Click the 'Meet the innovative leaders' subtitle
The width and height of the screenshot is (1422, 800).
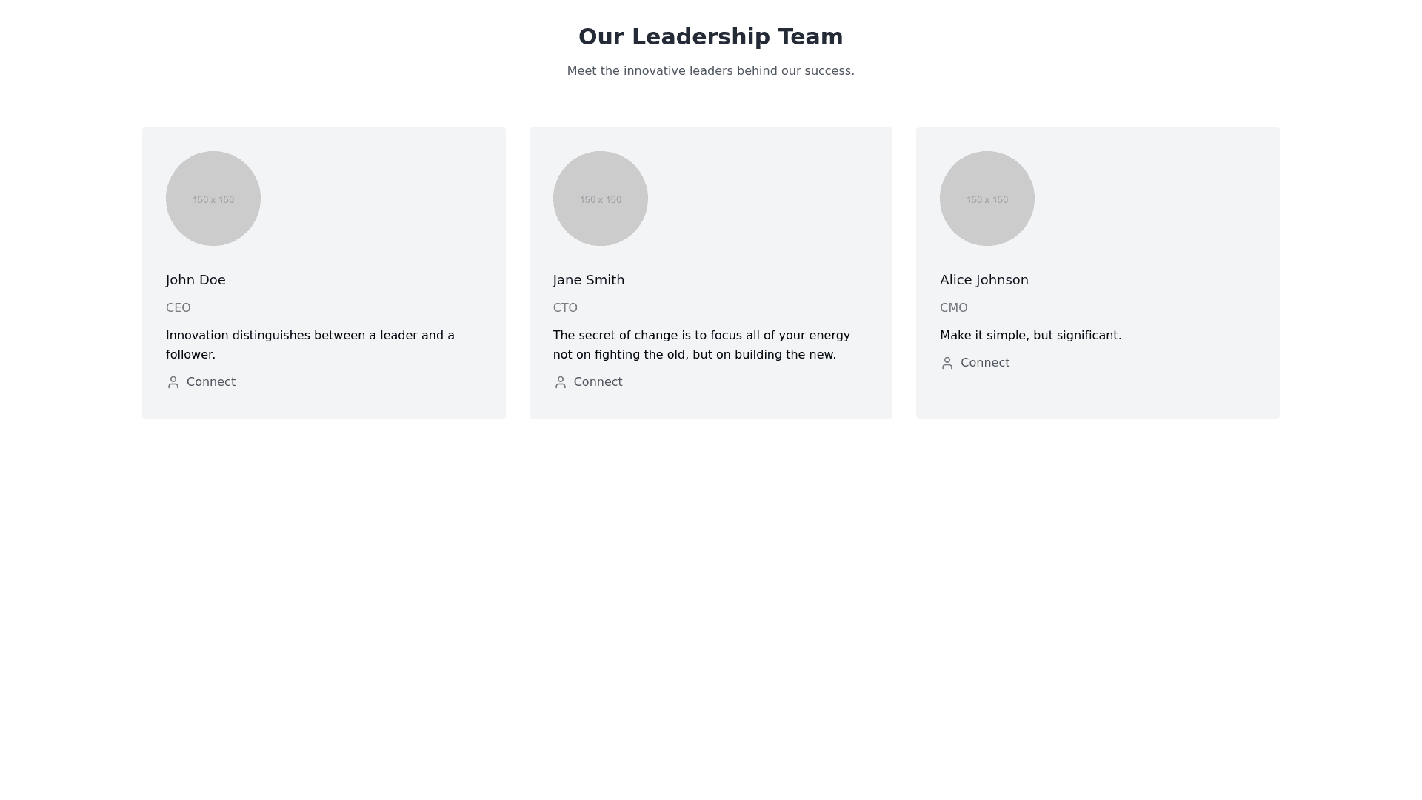pyautogui.click(x=711, y=71)
